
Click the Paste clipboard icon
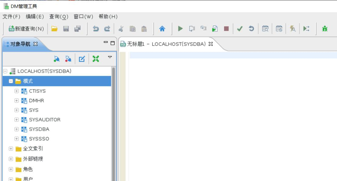[144, 29]
